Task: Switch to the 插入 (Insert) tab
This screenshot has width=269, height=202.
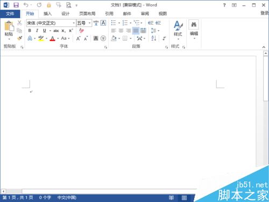Action: click(47, 13)
